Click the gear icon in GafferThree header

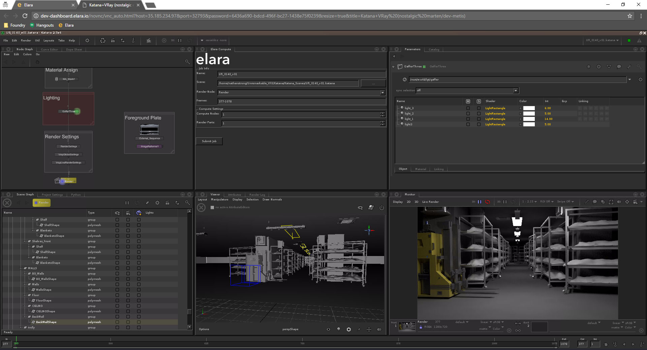pyautogui.click(x=599, y=67)
